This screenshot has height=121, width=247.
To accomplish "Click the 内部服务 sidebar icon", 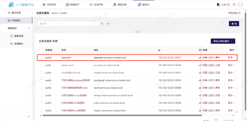I will pos(9,21).
